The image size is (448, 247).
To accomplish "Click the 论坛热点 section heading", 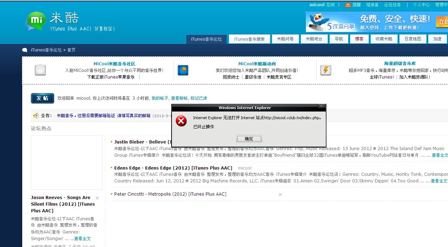I will (x=41, y=129).
